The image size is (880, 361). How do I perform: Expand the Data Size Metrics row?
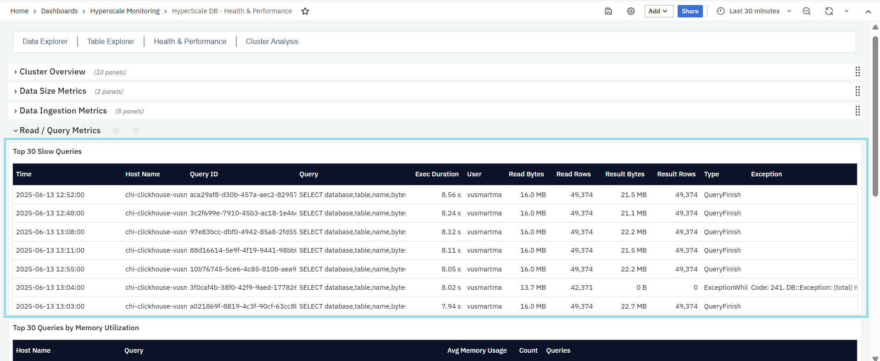52,91
